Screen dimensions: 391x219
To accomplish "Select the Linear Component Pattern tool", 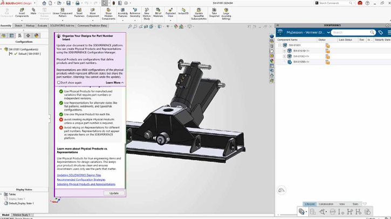I will 63,13.
